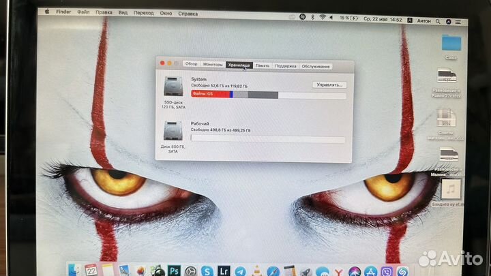Screen dimensions: 491x276
Task: Open the Переход menu
Action: click(144, 13)
